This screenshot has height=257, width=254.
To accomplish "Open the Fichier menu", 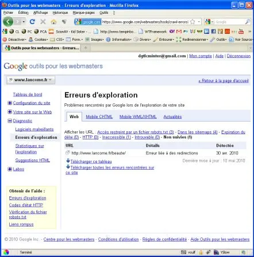I will (8, 13).
